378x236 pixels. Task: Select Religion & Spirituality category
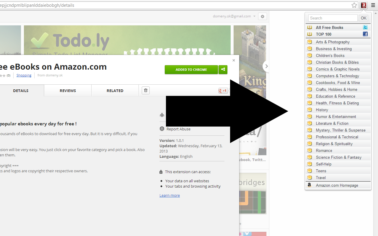pos(338,144)
